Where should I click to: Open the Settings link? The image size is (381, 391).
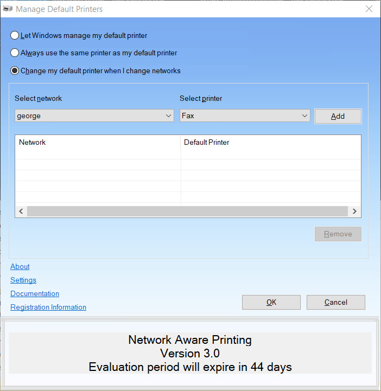pyautogui.click(x=23, y=280)
